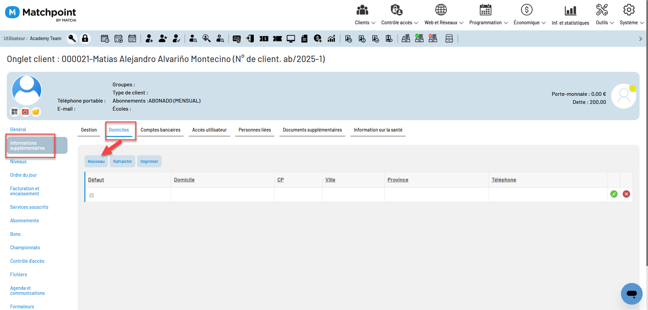Open the Championnats sidebar link
This screenshot has height=310, width=648.
[x=25, y=248]
